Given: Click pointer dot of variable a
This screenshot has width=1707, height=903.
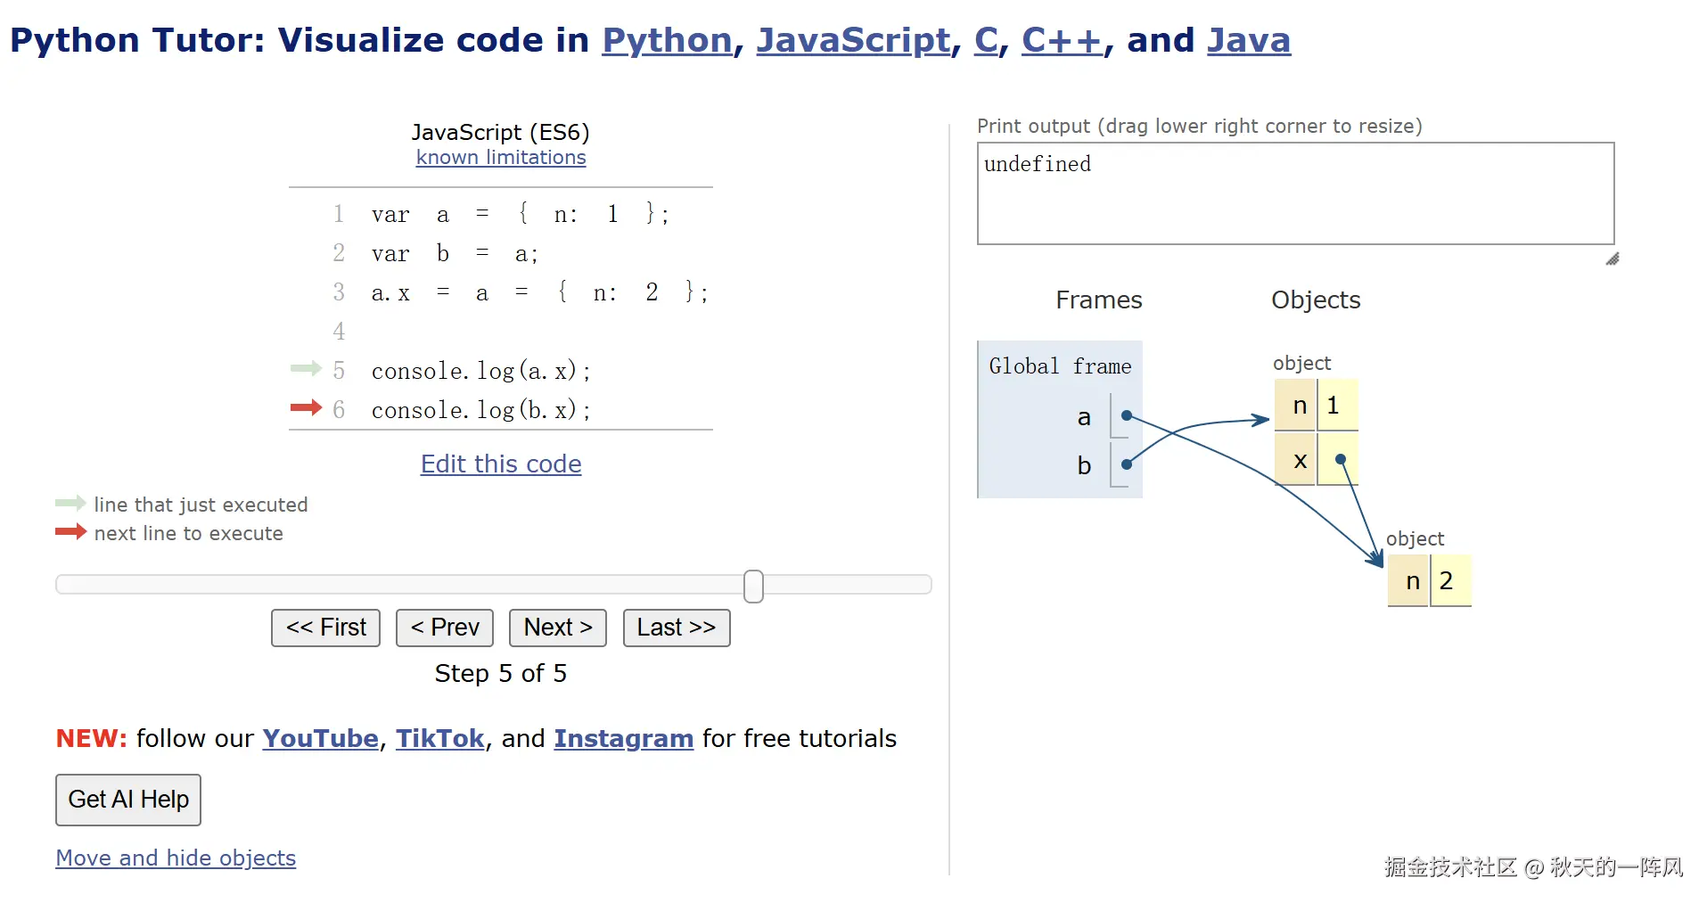Looking at the screenshot, I should (1127, 415).
